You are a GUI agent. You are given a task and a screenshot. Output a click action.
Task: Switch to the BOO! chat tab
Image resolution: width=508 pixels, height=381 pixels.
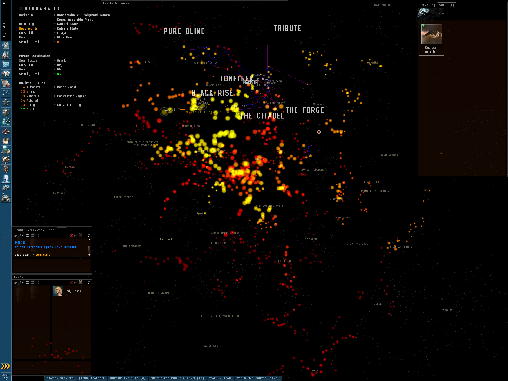click(52, 230)
